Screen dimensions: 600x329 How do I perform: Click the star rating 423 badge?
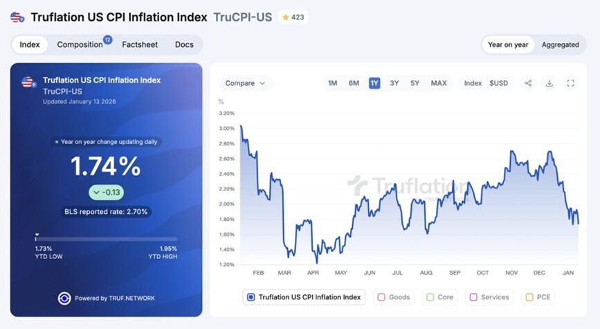[293, 17]
